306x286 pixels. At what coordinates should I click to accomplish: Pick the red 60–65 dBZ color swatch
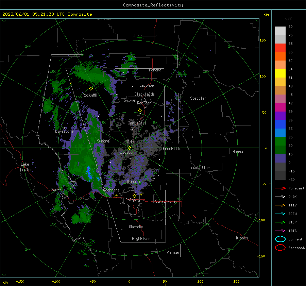(x=280, y=48)
